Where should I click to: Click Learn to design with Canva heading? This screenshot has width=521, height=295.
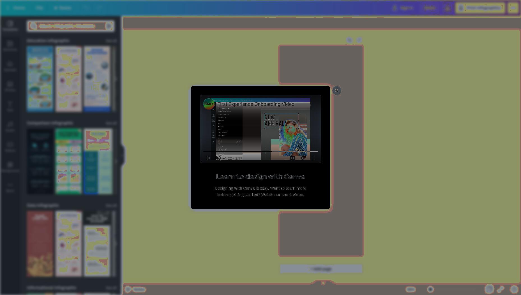pyautogui.click(x=260, y=176)
